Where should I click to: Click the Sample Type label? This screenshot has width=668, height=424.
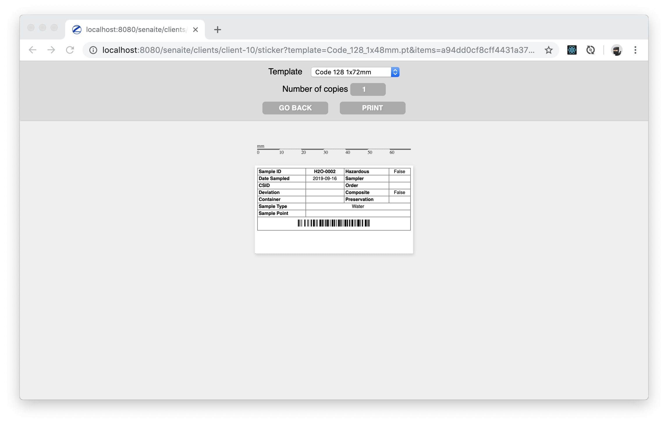pos(273,206)
